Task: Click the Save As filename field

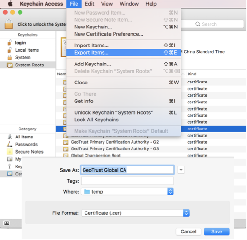Action: [127, 170]
